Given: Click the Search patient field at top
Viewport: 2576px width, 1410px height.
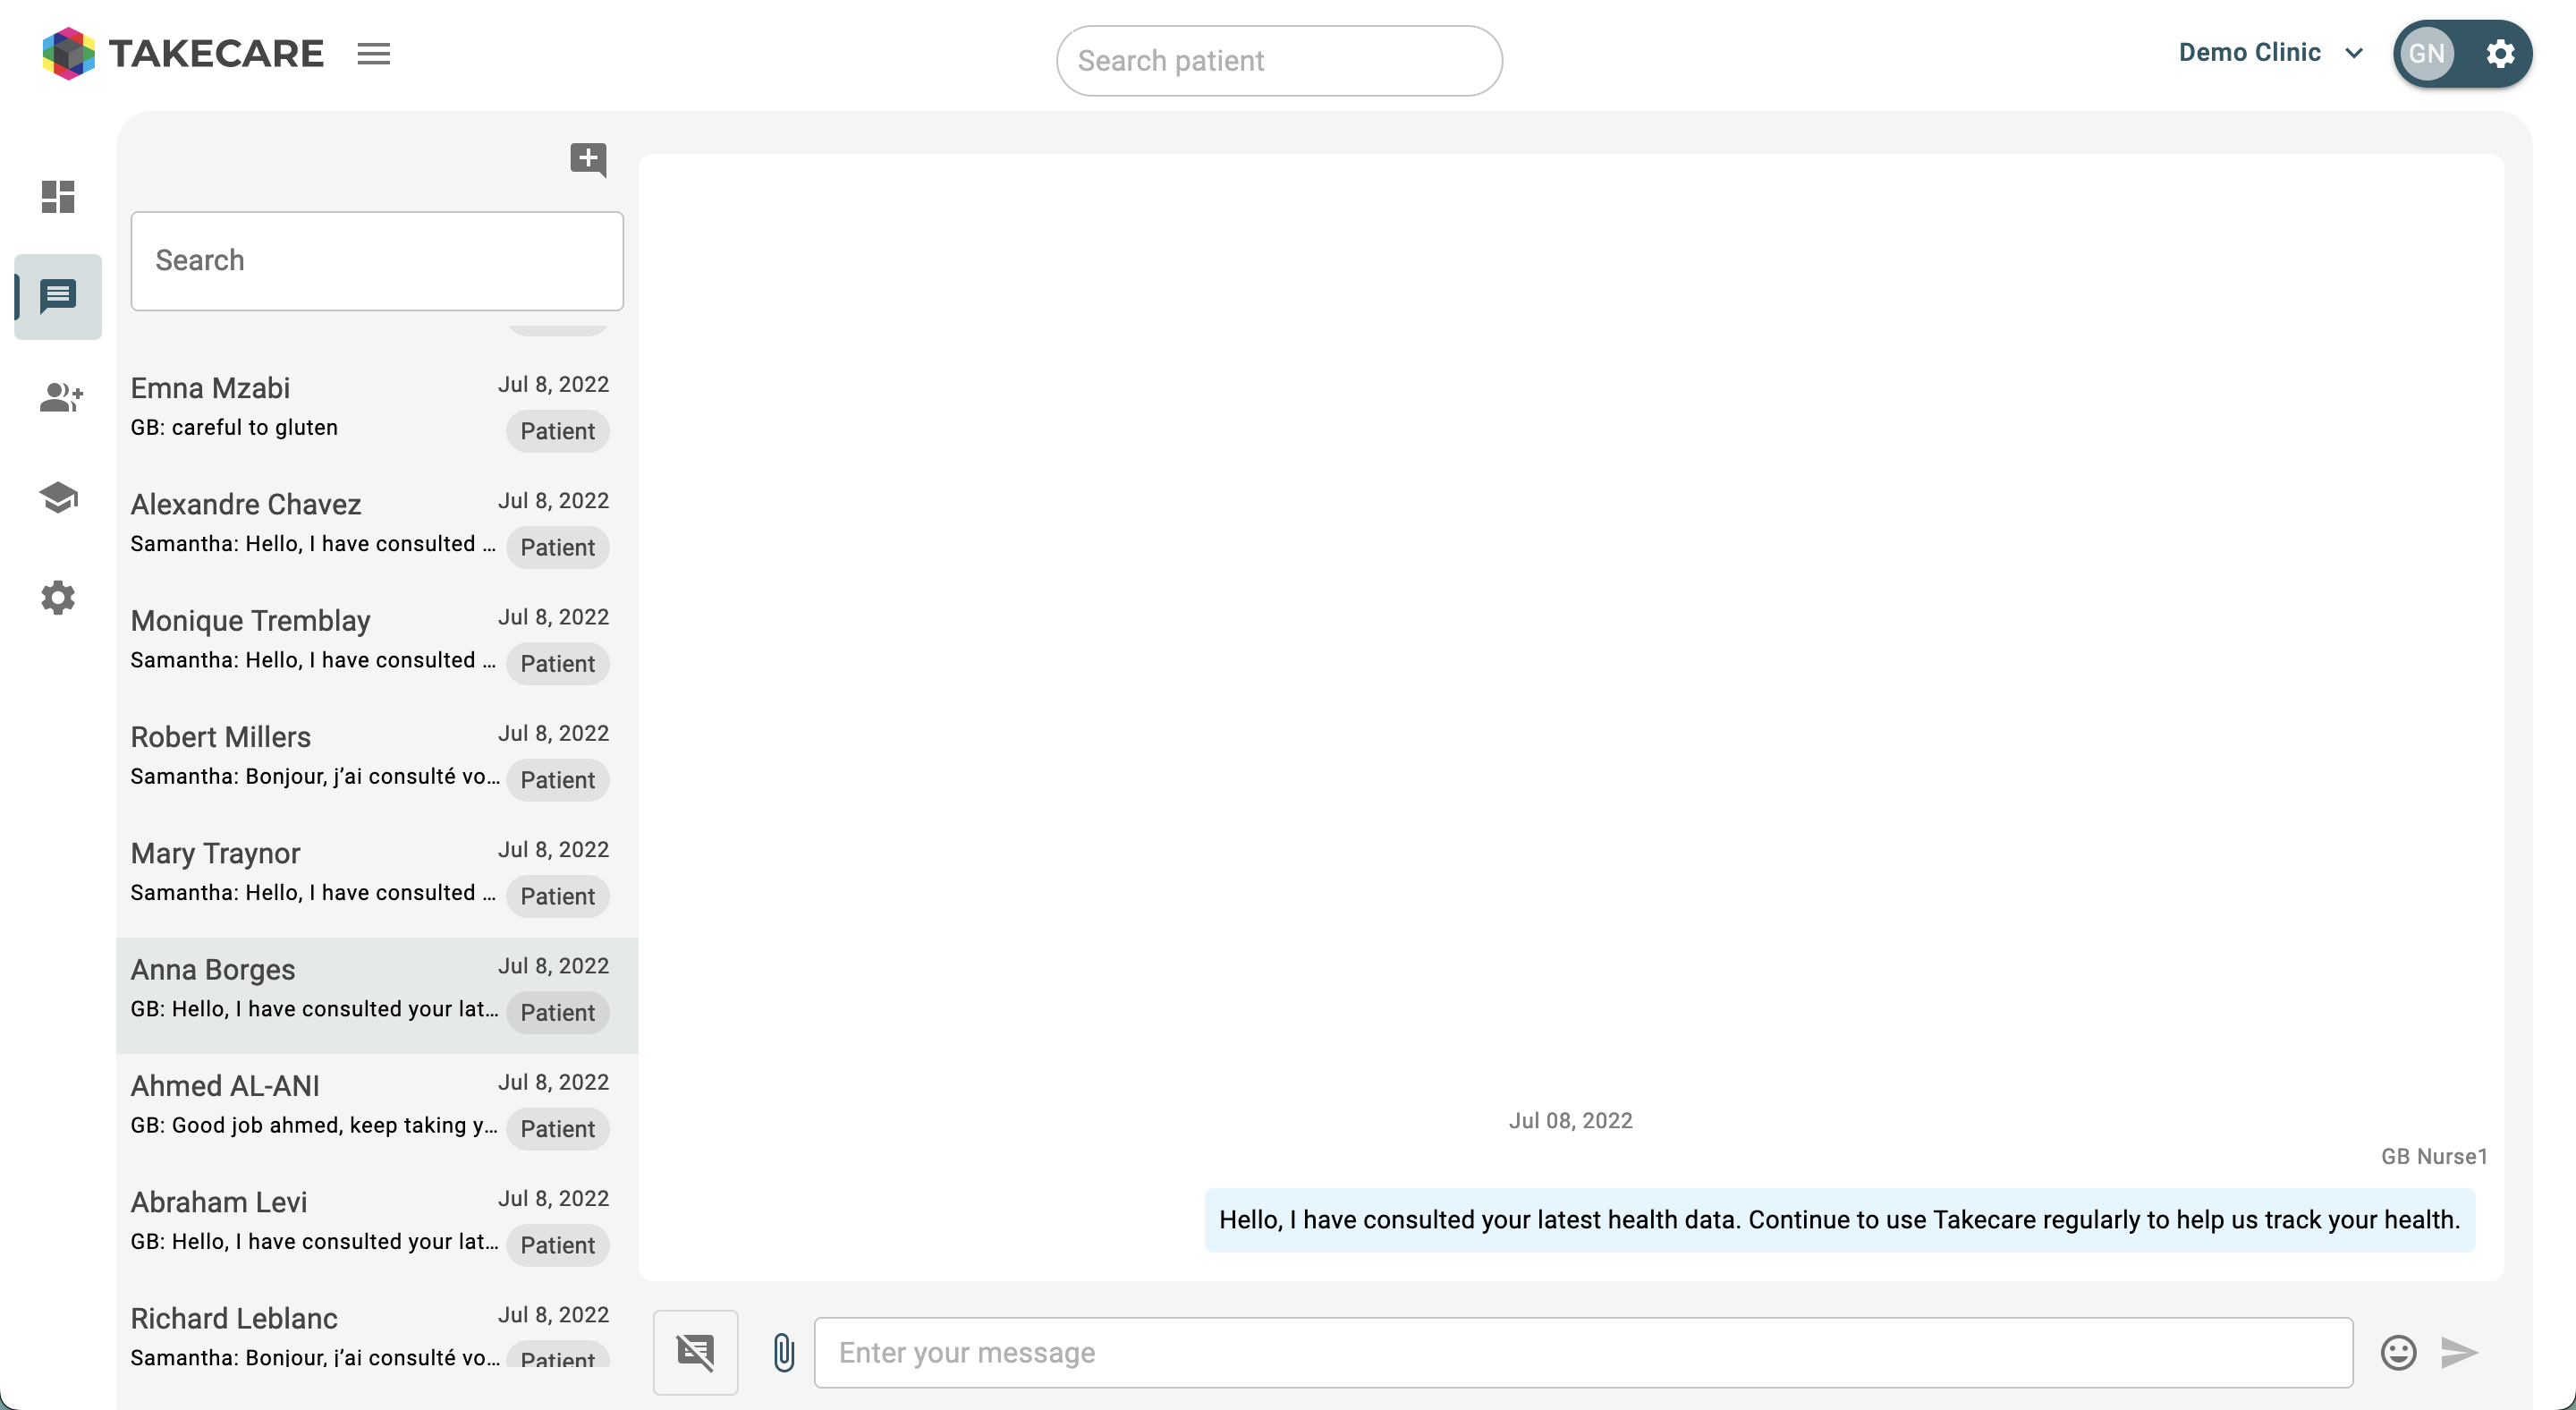Looking at the screenshot, I should point(1278,60).
